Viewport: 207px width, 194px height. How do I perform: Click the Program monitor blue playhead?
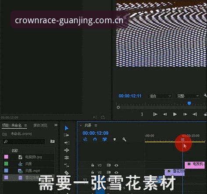click(189, 104)
